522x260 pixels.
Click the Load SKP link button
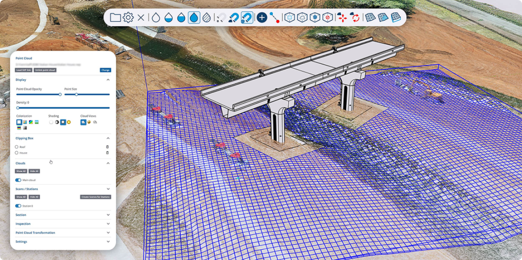tap(24, 70)
